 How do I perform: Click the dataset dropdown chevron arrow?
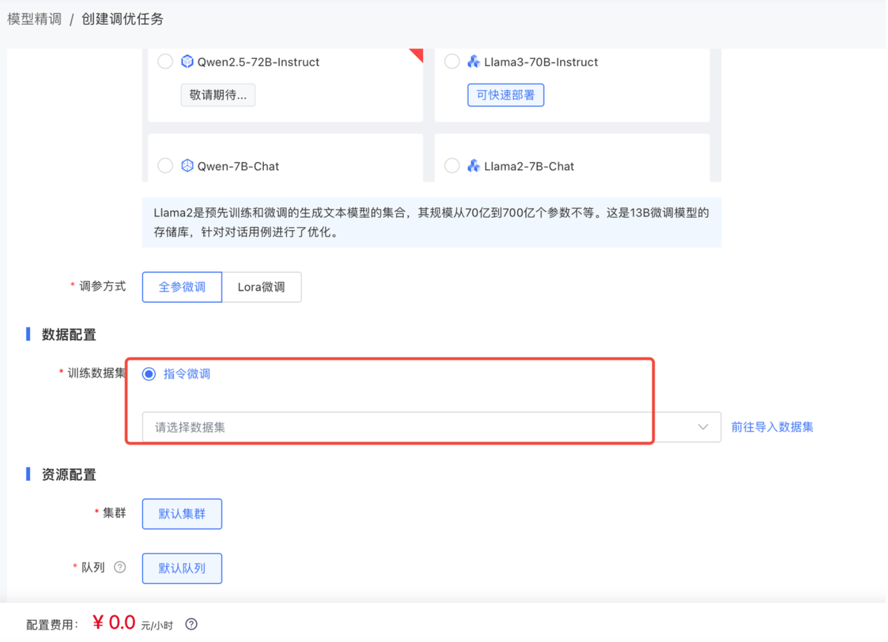(x=703, y=427)
